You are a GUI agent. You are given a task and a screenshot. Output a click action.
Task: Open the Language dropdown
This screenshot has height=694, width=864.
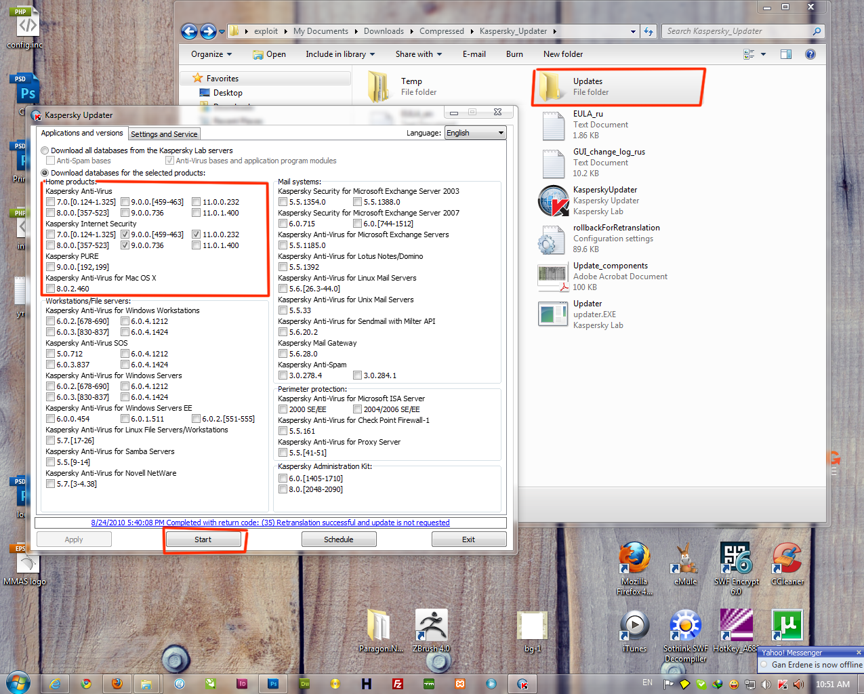[x=475, y=133]
